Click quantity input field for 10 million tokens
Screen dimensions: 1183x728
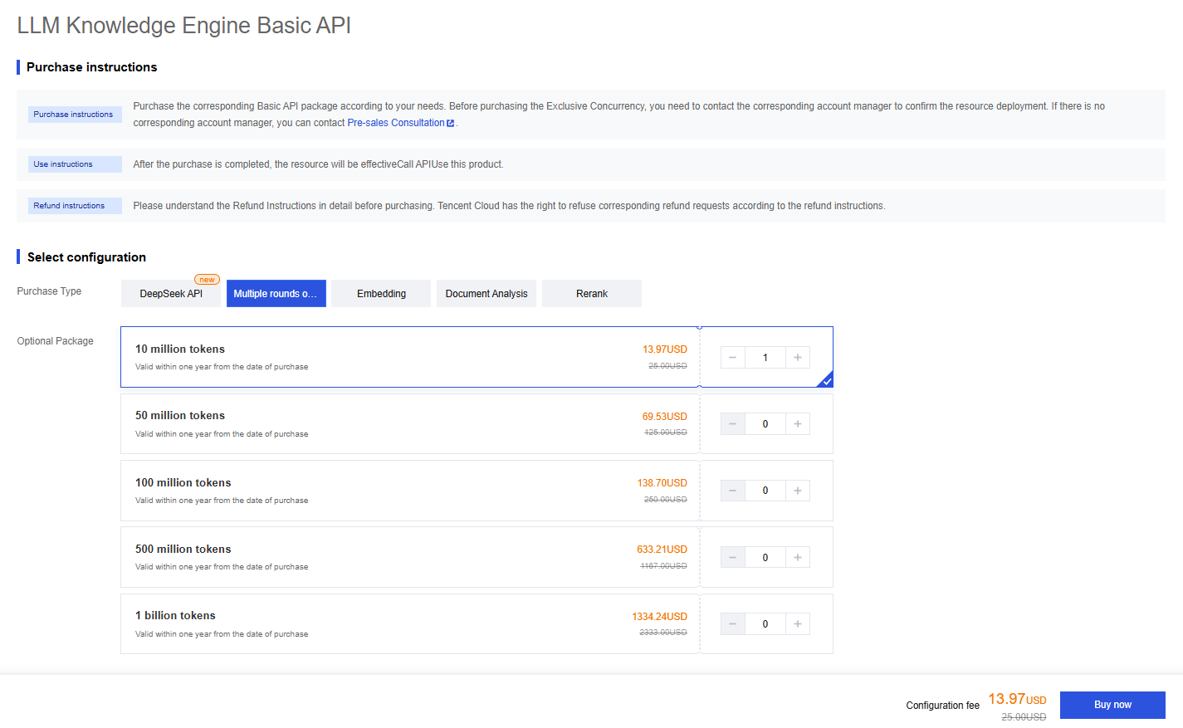coord(765,358)
